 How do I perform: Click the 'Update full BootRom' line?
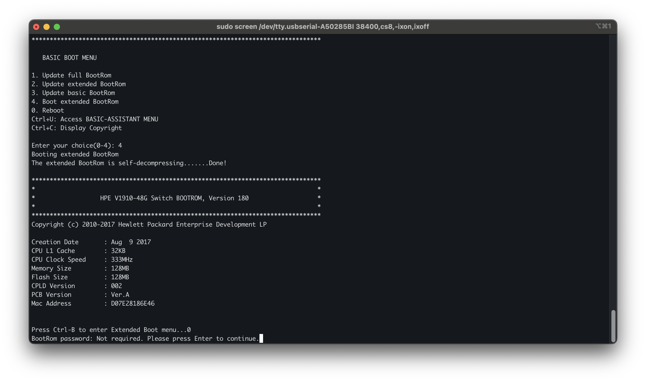click(x=71, y=75)
